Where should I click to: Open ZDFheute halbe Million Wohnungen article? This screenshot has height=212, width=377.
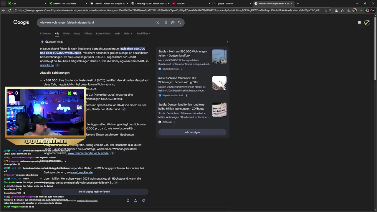tap(181, 107)
